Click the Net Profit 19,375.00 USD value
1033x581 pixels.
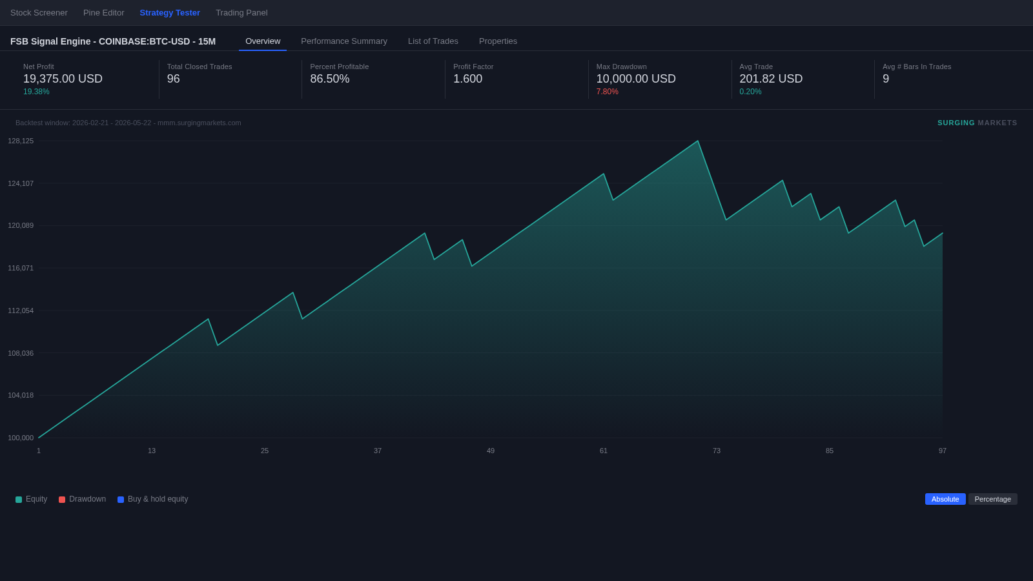point(63,79)
